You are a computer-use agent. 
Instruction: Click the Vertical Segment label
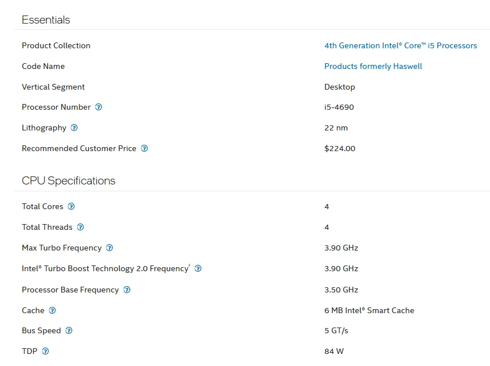53,87
